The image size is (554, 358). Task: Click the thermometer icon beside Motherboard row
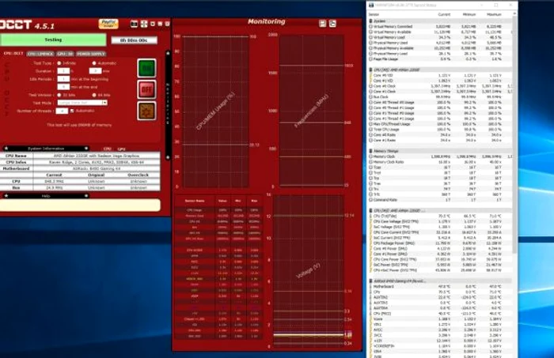click(370, 286)
